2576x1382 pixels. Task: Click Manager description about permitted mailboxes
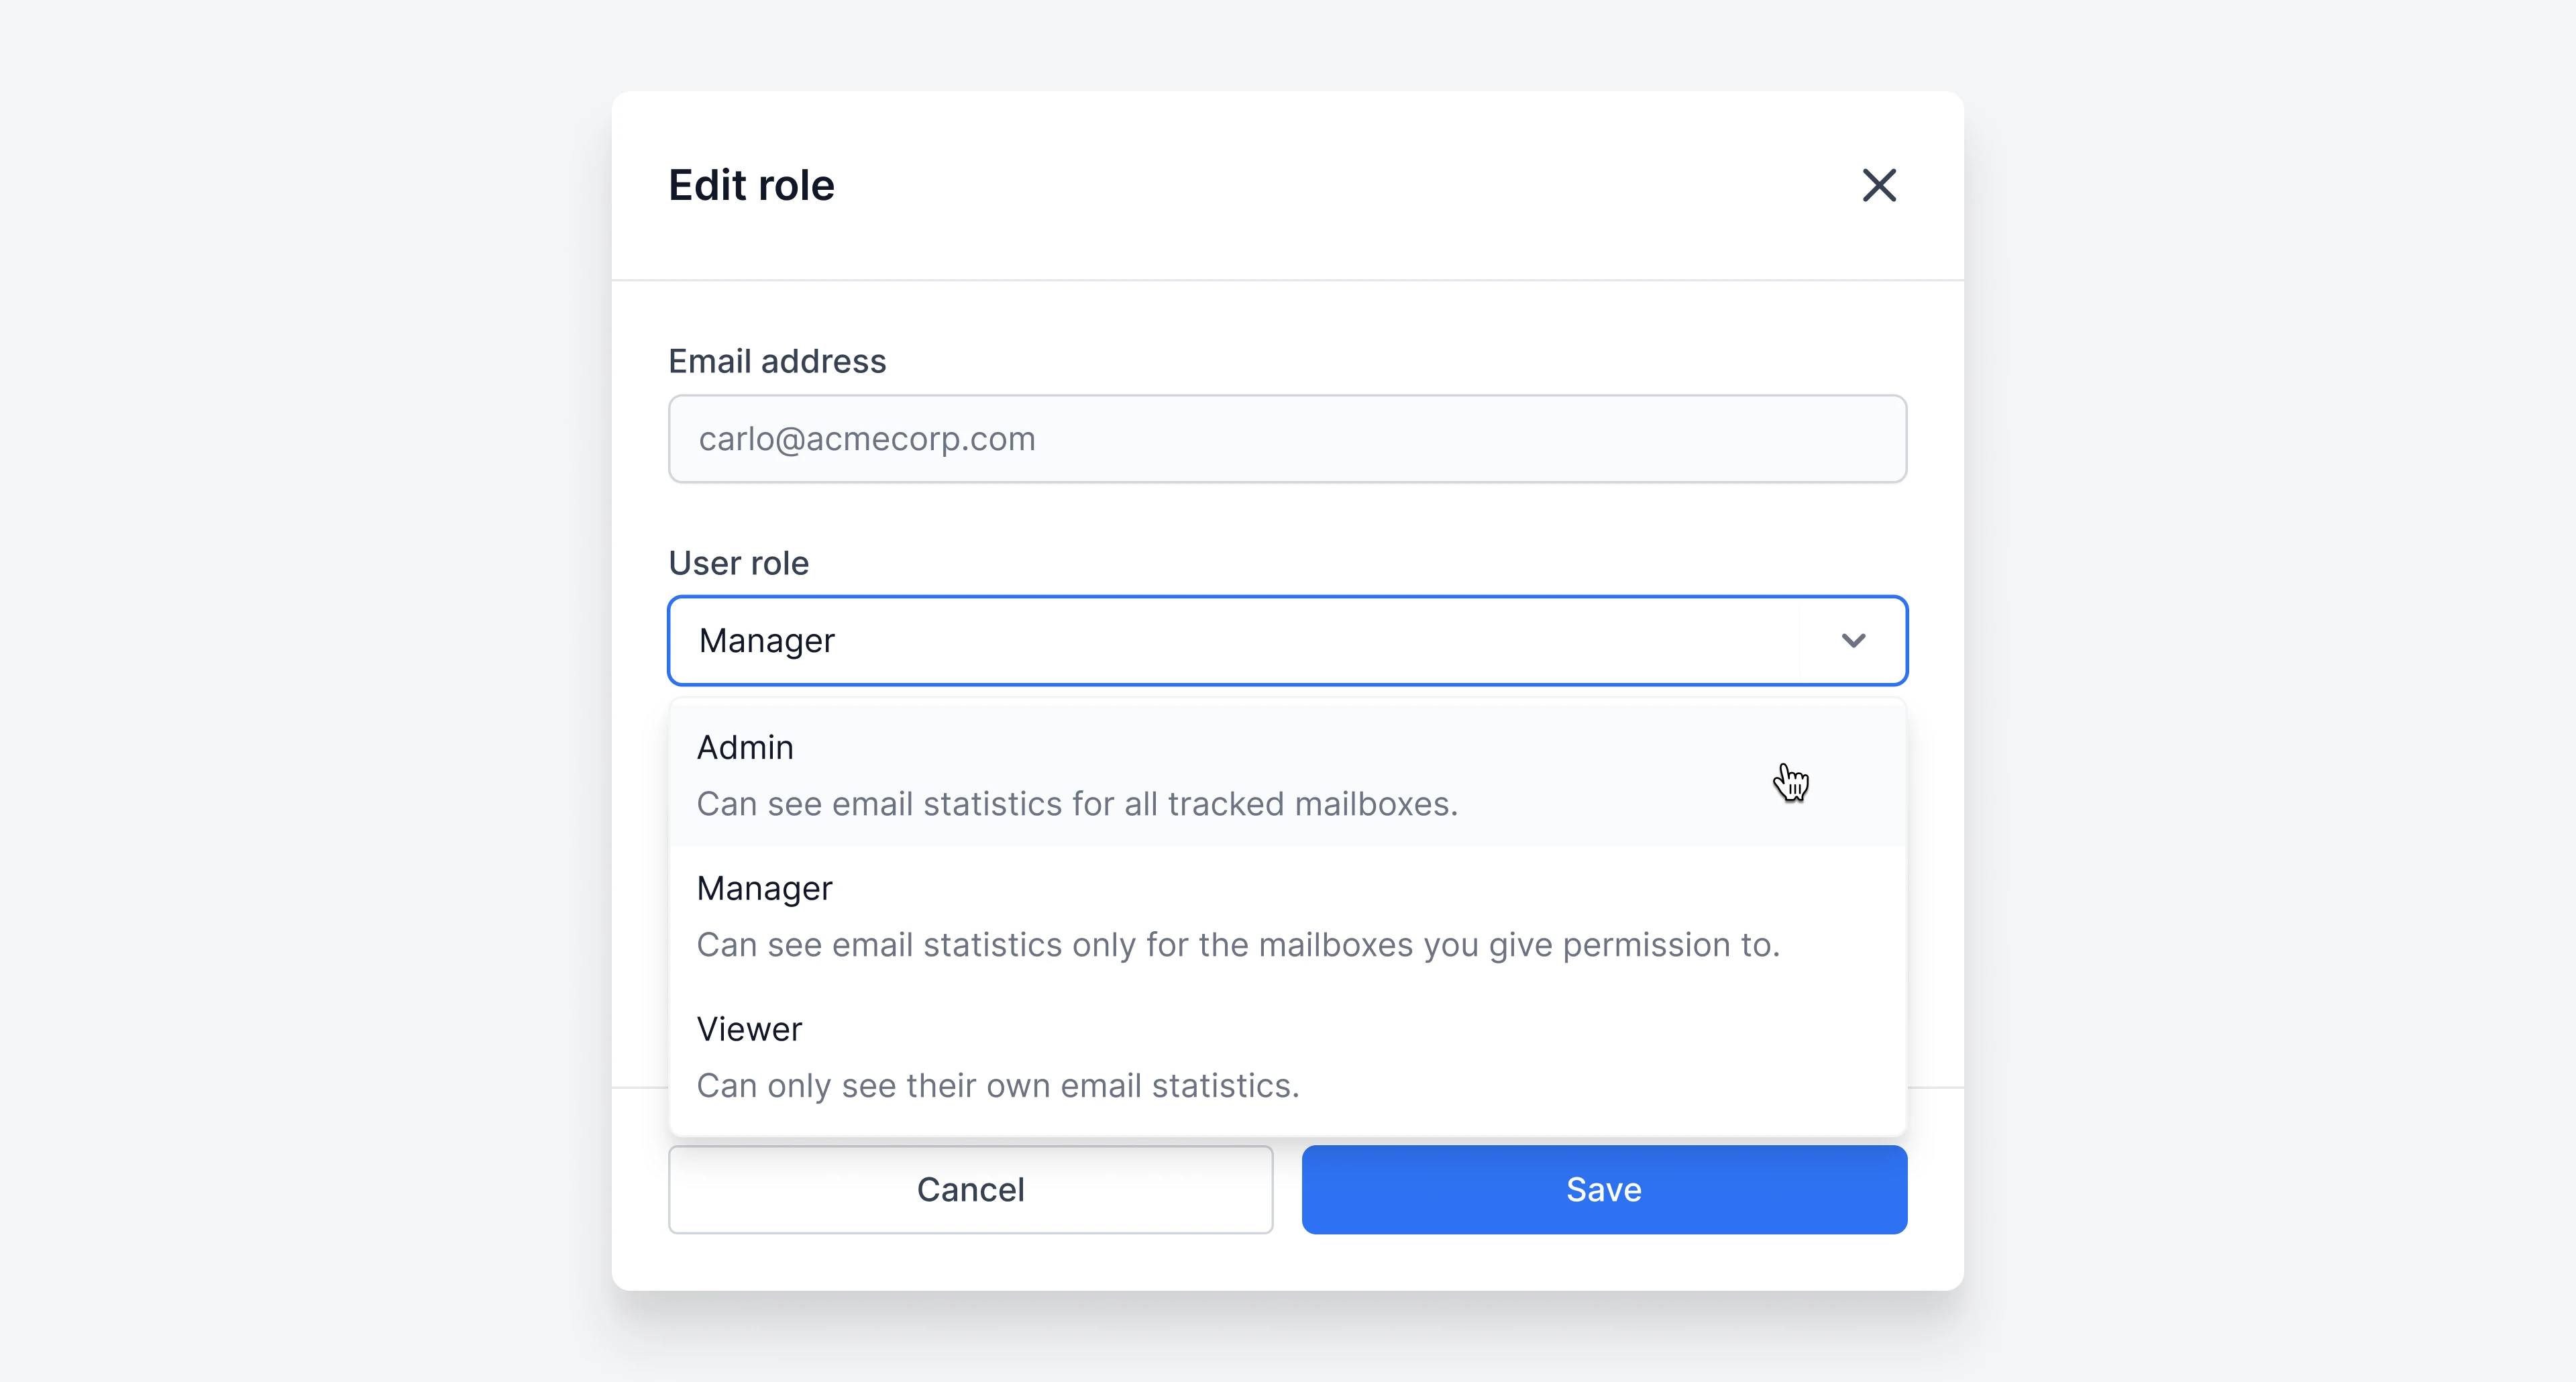[1238, 945]
